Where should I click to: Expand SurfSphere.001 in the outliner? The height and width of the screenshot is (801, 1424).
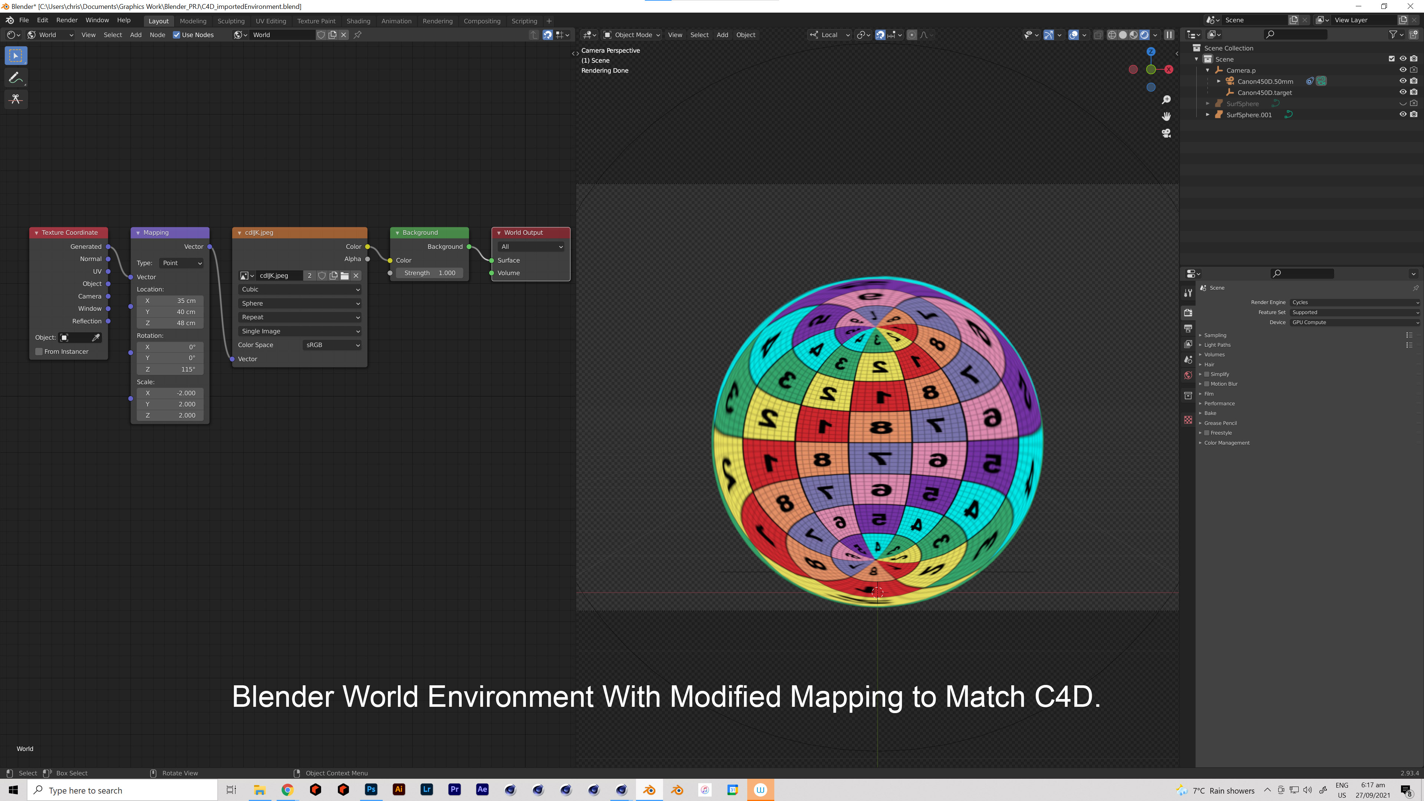click(1207, 115)
